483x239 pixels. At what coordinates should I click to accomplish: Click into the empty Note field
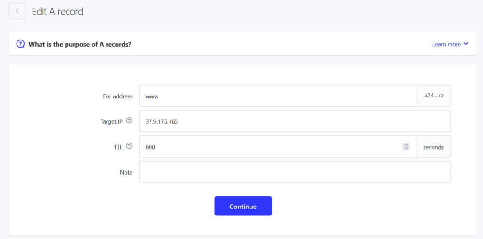295,172
